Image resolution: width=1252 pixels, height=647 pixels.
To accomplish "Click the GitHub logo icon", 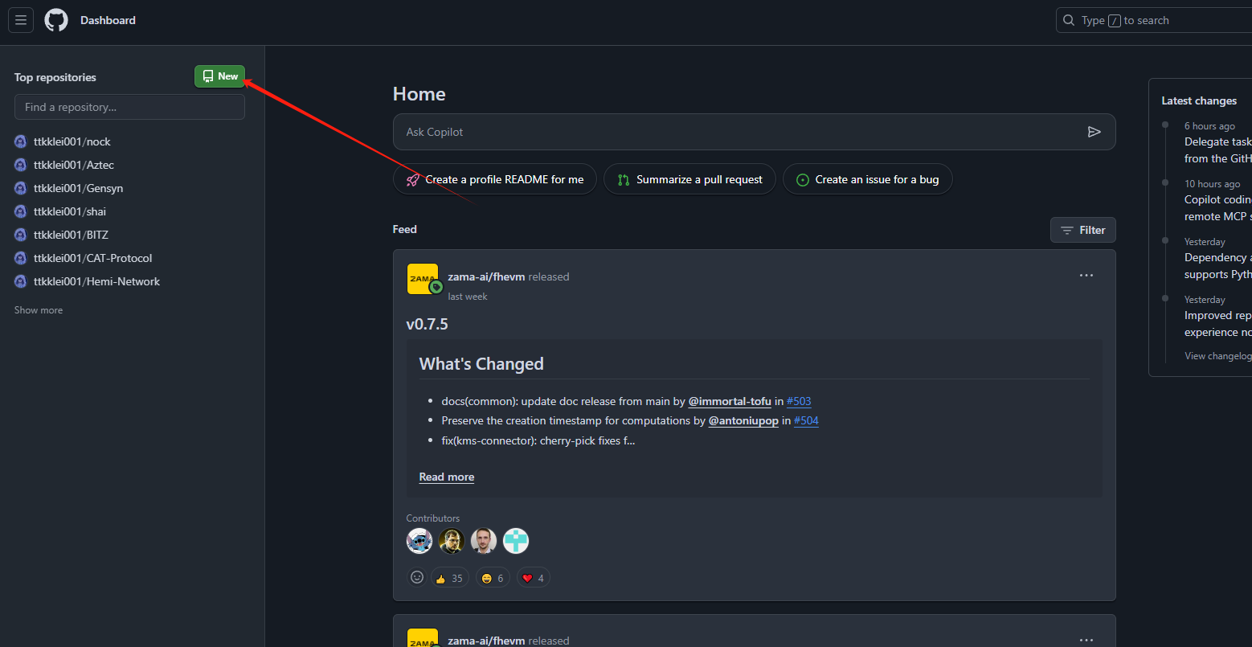I will point(56,20).
